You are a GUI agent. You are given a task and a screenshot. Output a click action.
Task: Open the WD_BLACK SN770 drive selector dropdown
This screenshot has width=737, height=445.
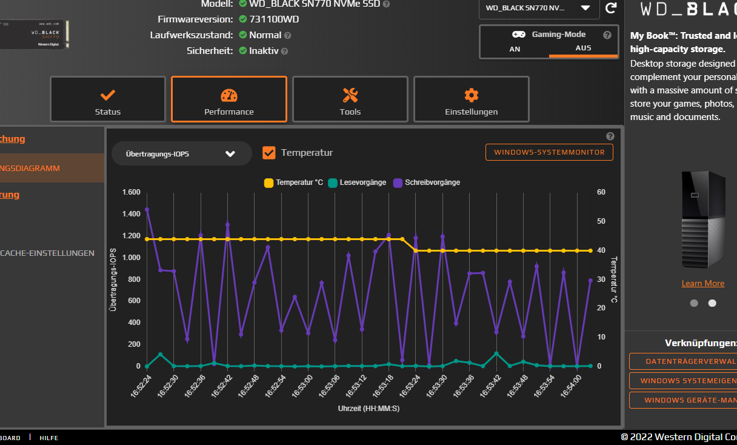(x=539, y=8)
